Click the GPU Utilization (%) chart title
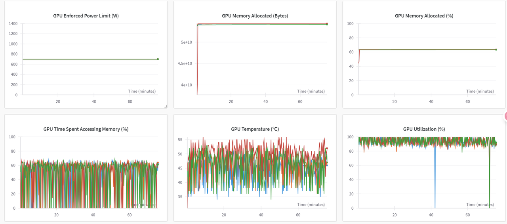 (x=424, y=129)
